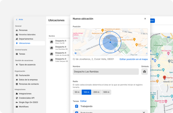Click the Schlossberg label on background map

coord(158,45)
